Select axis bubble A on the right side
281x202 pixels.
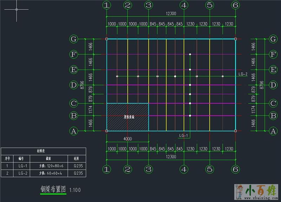[273, 131]
